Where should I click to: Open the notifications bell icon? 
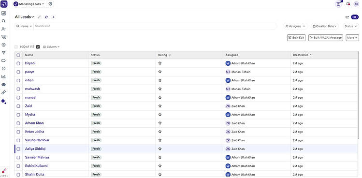click(x=348, y=4)
